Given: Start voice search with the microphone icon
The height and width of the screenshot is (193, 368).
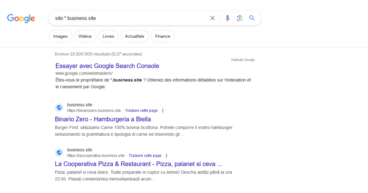Looking at the screenshot, I should tap(227, 18).
